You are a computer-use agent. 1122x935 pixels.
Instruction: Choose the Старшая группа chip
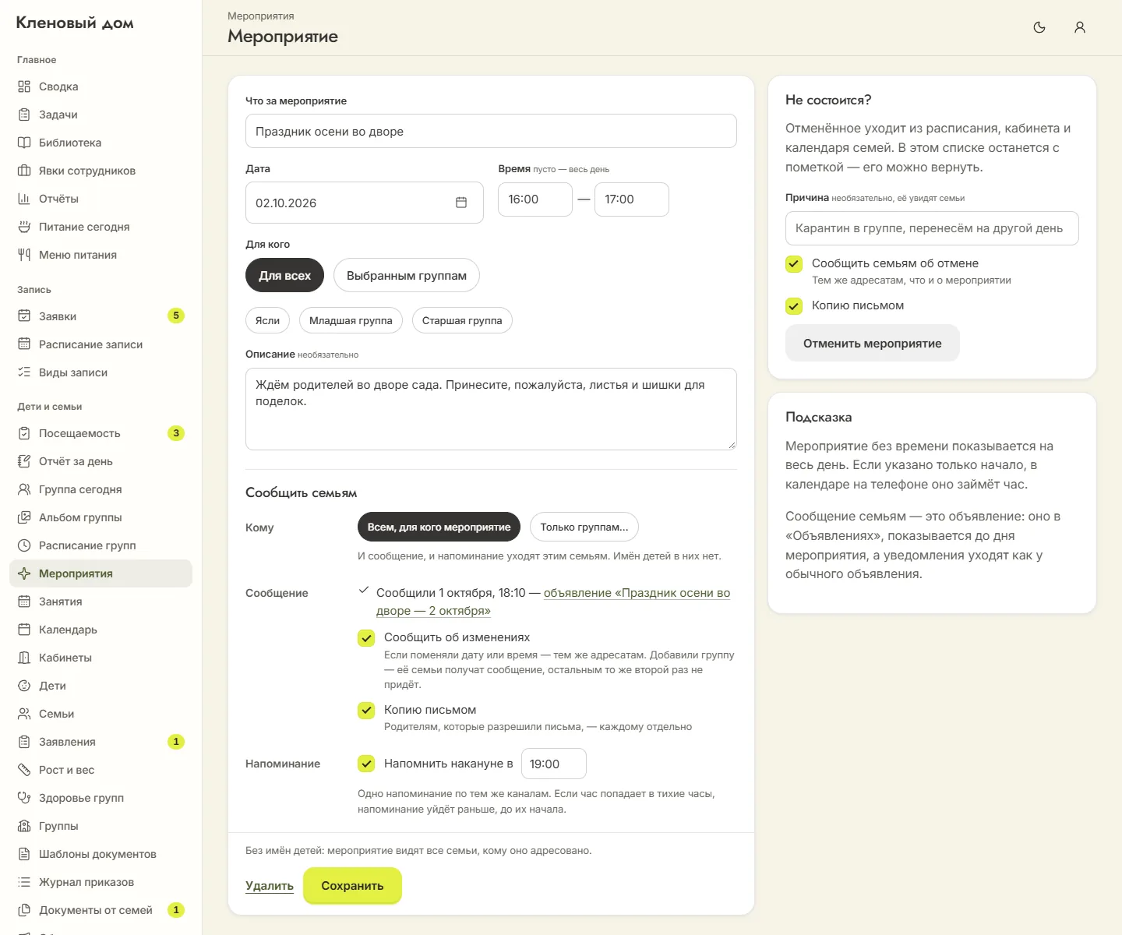coord(462,320)
